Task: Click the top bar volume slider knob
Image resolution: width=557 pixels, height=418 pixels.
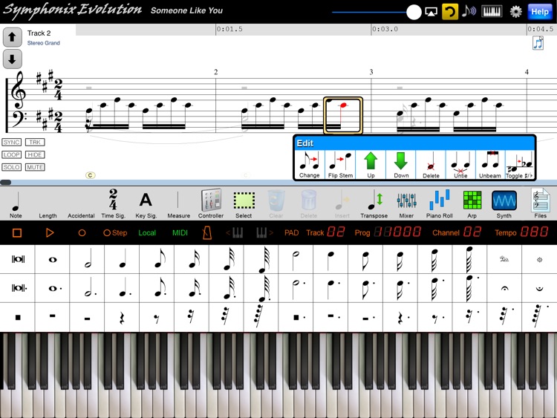Action: coord(414,12)
